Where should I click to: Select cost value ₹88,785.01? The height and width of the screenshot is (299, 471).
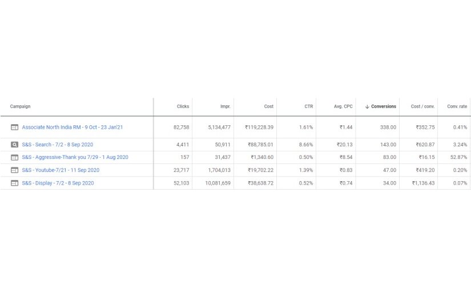pos(261,145)
